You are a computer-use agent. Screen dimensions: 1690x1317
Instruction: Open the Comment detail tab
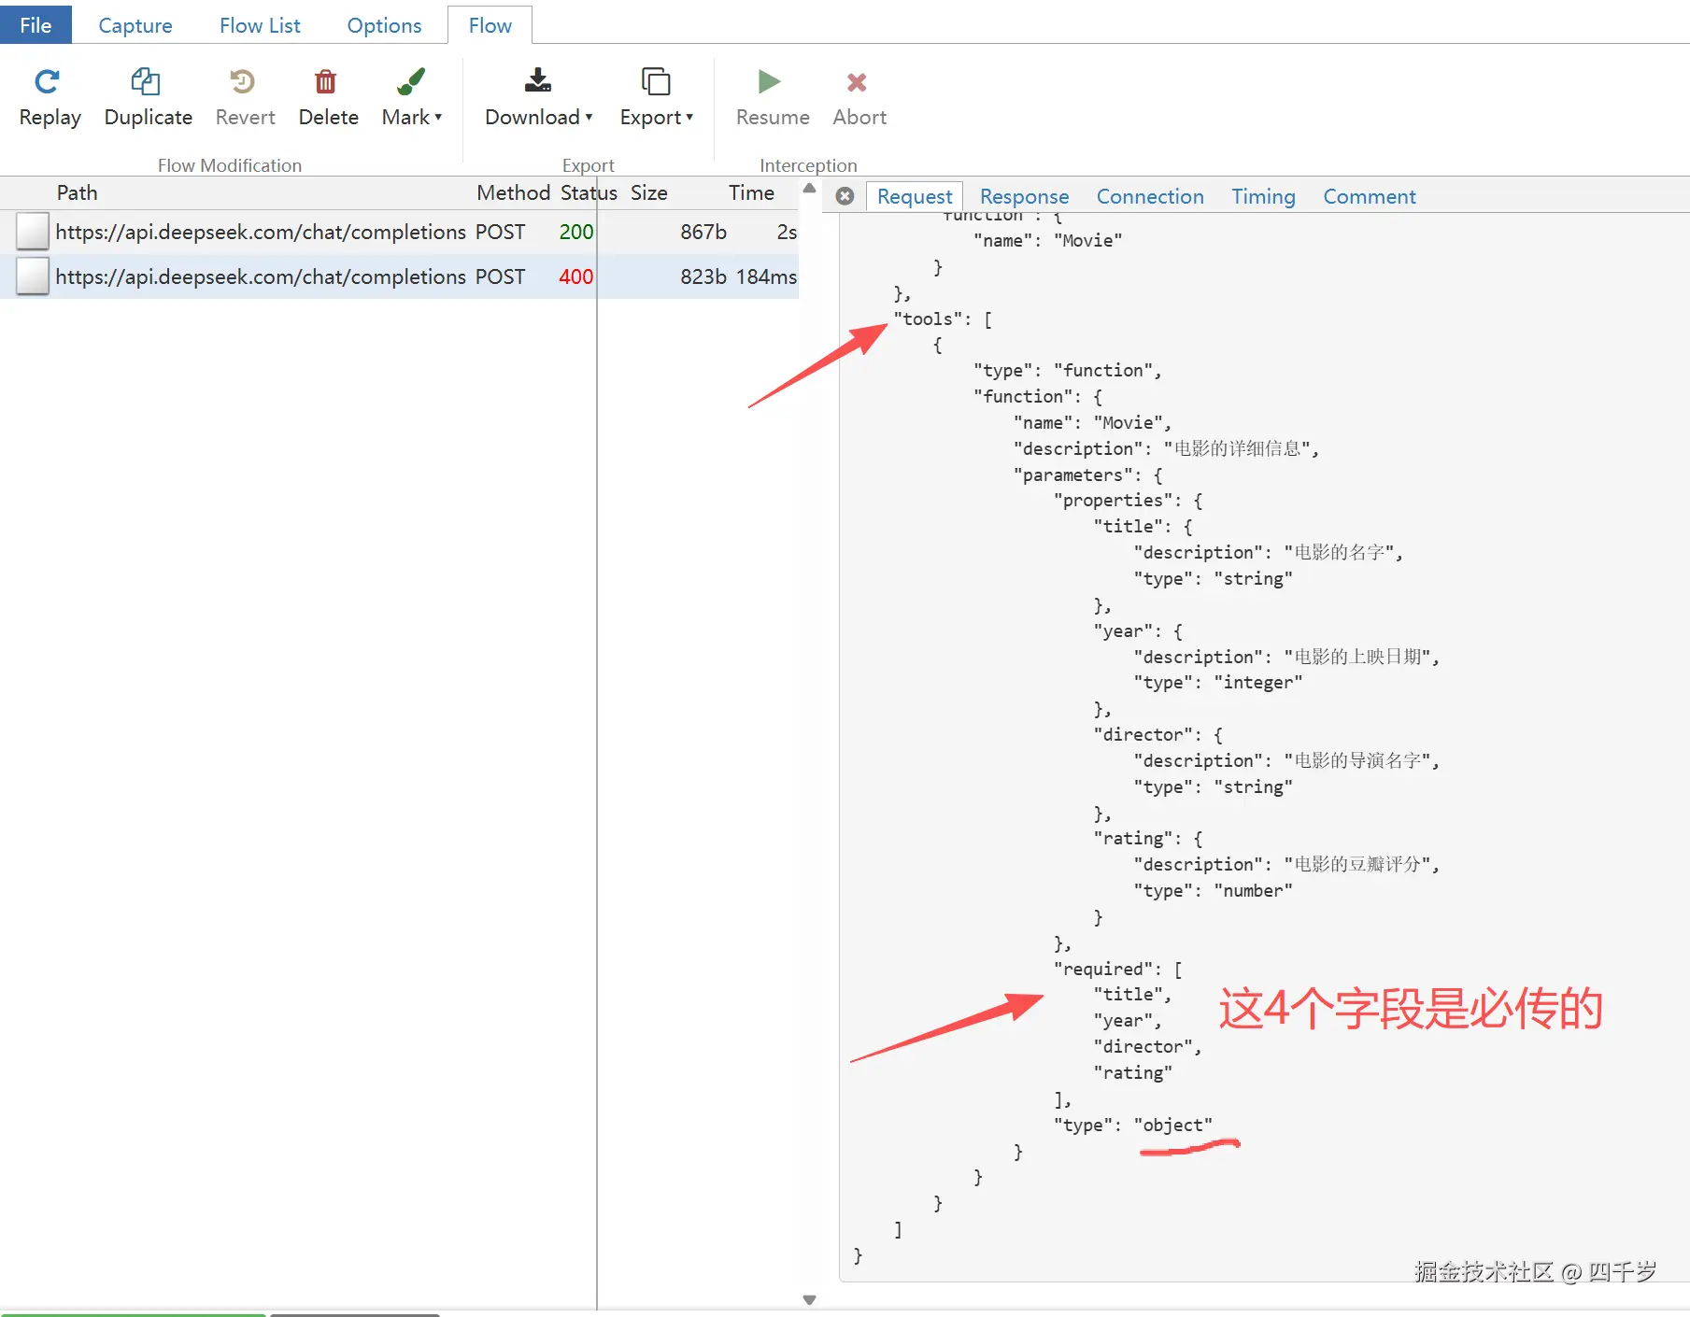pos(1369,196)
